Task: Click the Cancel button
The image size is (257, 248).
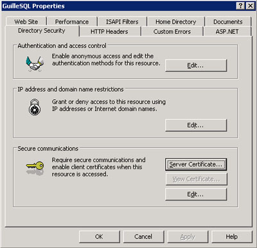Action: tap(143, 236)
